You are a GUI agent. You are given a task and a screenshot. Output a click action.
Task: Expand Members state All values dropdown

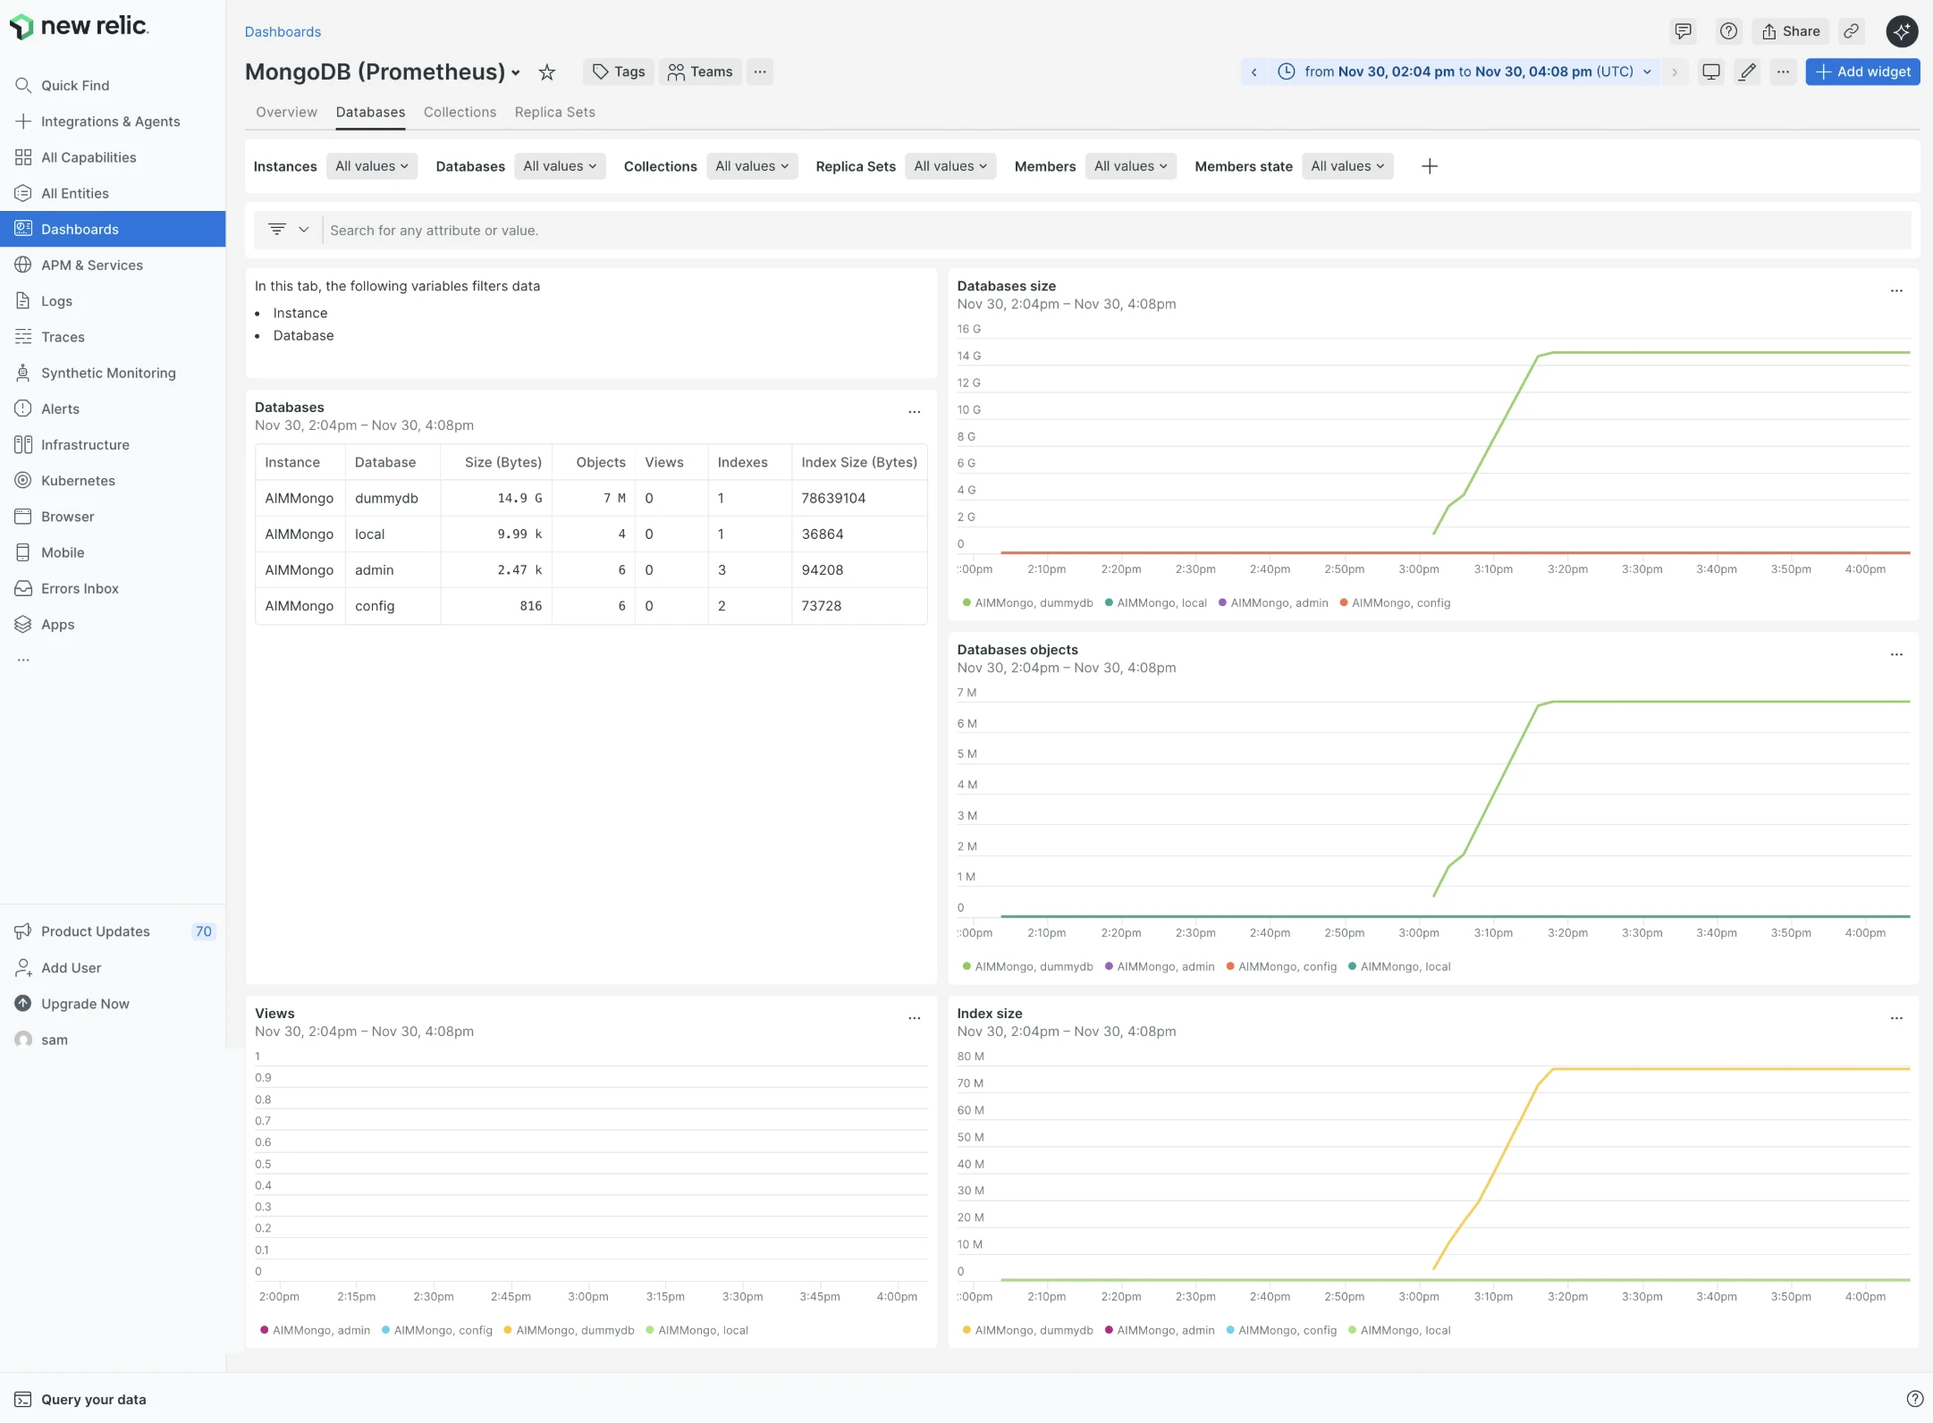pyautogui.click(x=1347, y=166)
